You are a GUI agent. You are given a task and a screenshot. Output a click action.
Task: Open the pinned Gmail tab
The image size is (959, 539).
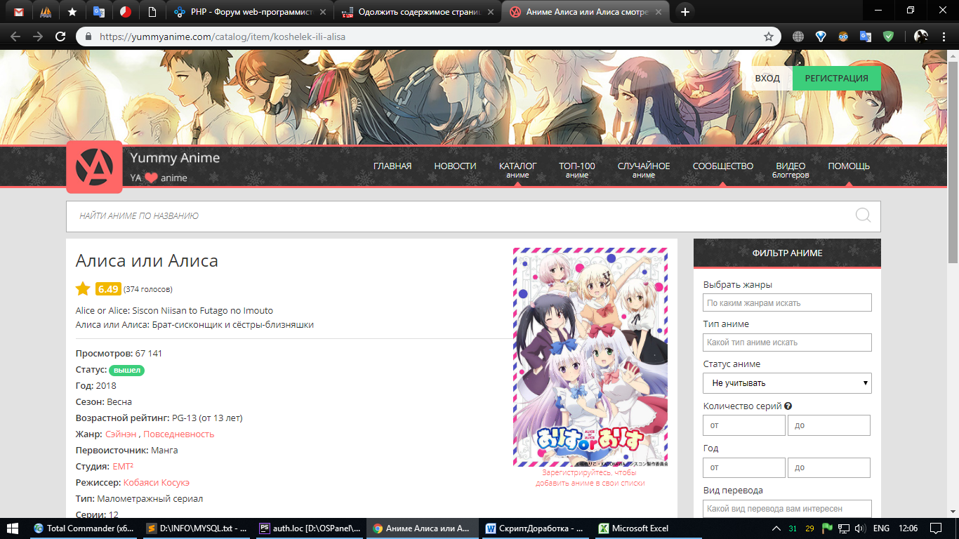[x=19, y=12]
